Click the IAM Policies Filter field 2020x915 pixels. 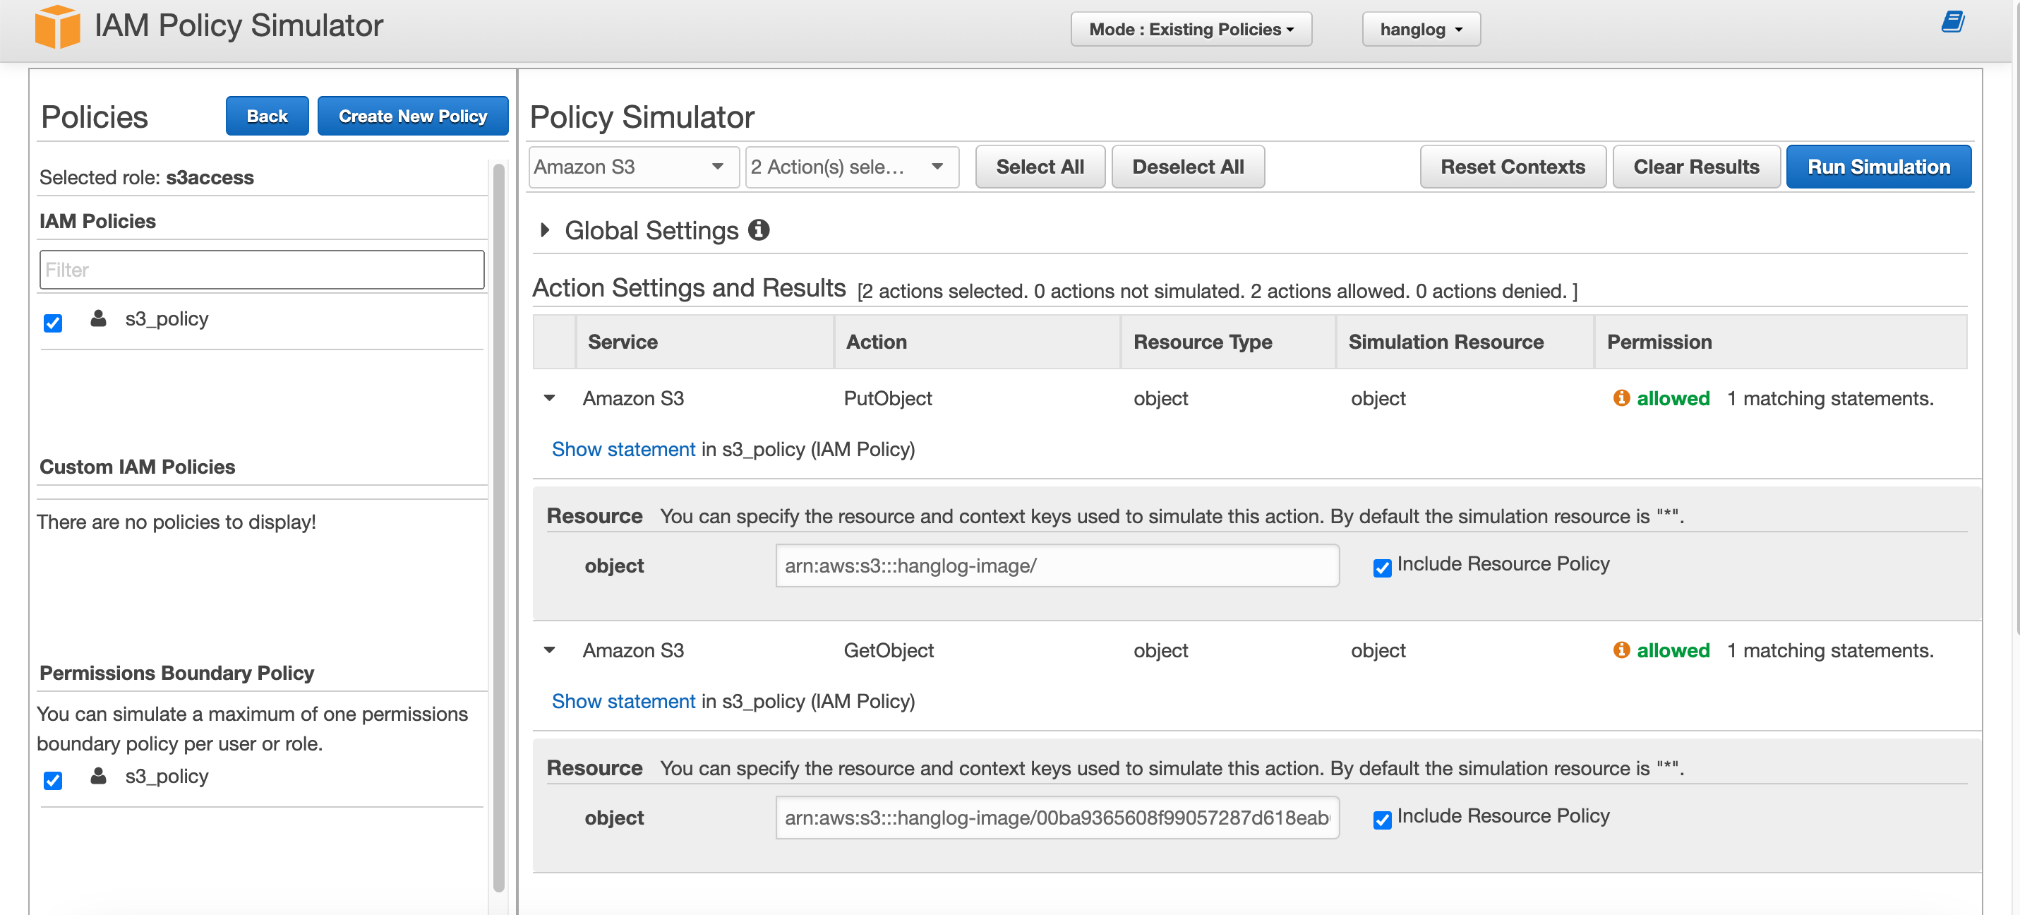(261, 270)
